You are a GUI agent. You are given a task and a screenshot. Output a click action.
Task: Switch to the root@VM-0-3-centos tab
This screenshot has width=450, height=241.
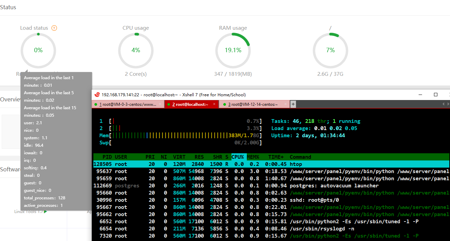[127, 104]
